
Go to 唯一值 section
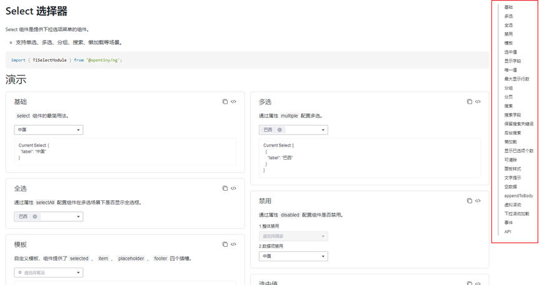[x=511, y=70]
